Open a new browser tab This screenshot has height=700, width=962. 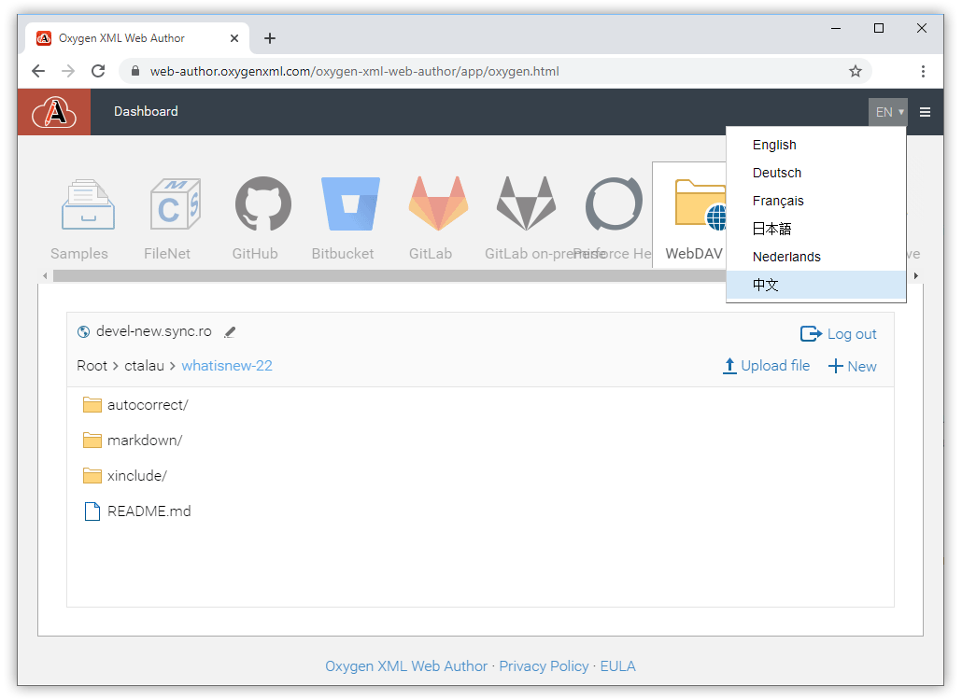point(269,38)
